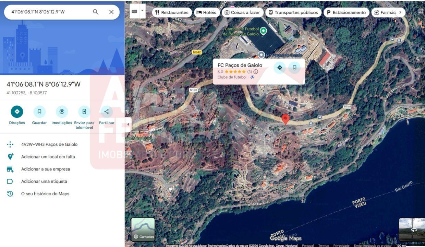The width and height of the screenshot is (425, 247).
Task: Select the Hotéis category chip
Action: (x=207, y=12)
